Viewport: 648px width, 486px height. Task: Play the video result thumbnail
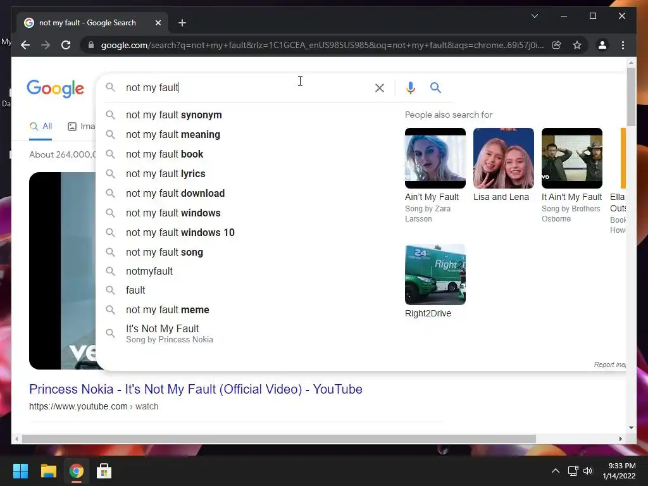62,271
